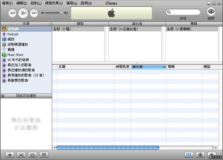
Task: Toggle sort arrow on 演出者 column
Action: pos(164,67)
